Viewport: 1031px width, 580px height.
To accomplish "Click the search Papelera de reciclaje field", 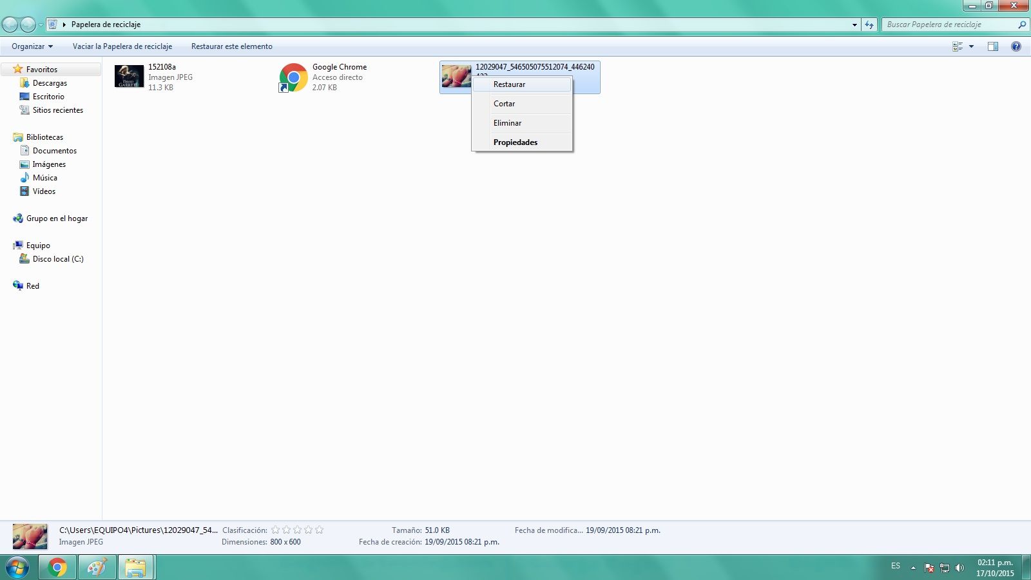I will point(947,24).
